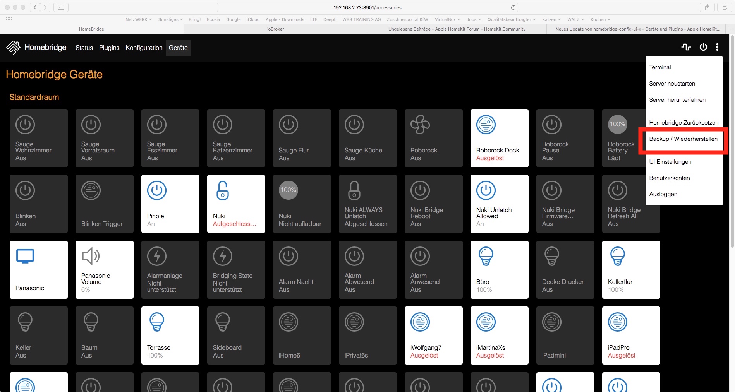This screenshot has height=392, width=735.
Task: Click the Alarmanlage lightning bolt icon
Action: [157, 256]
